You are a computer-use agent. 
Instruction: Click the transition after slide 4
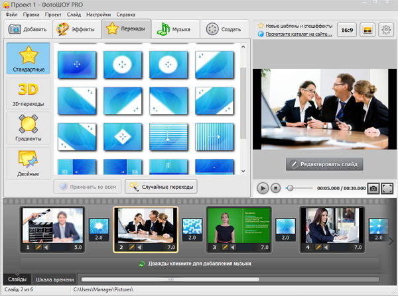click(379, 230)
